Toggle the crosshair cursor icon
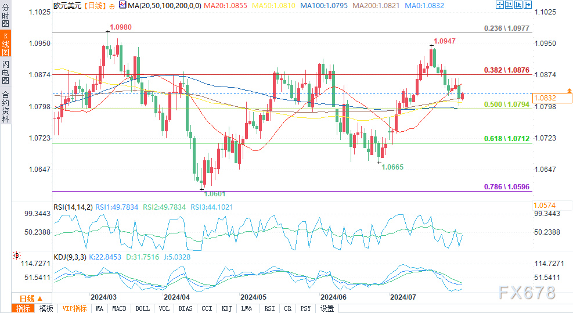 [x=499, y=5]
